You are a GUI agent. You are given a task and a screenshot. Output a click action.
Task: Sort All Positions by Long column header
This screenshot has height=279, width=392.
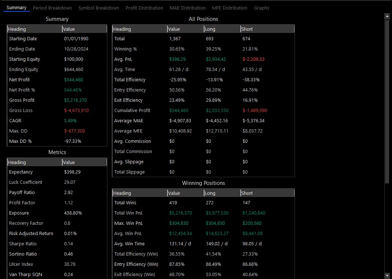[222, 29]
